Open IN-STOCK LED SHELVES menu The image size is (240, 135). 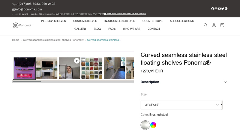[x=120, y=21]
